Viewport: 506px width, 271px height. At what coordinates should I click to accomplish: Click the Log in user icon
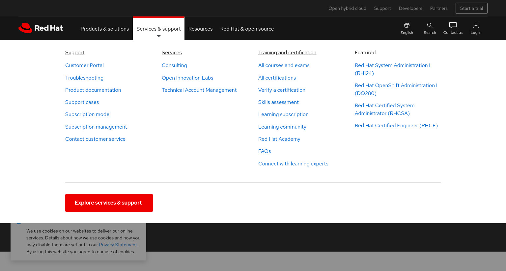click(476, 29)
